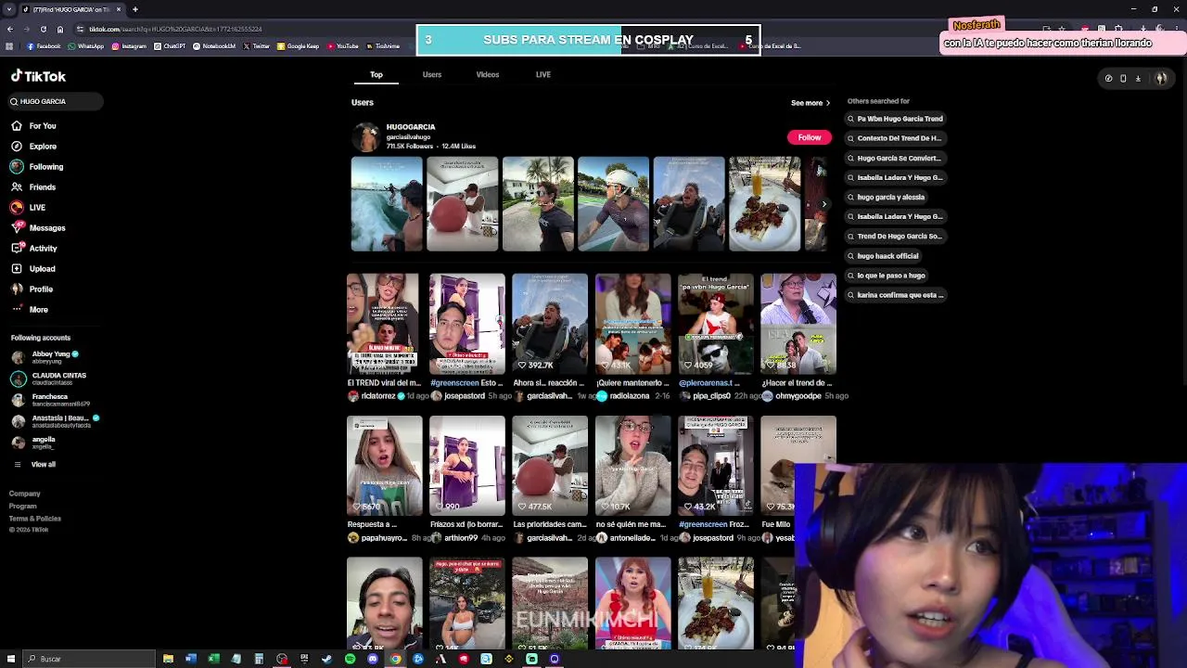Open Abbey Yung following account
The image size is (1187, 668).
(45, 357)
